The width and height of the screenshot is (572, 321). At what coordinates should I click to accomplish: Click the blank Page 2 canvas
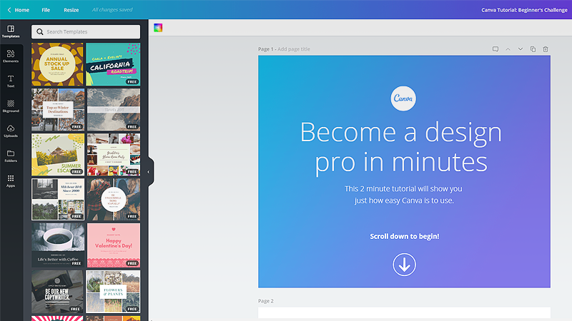click(x=404, y=313)
